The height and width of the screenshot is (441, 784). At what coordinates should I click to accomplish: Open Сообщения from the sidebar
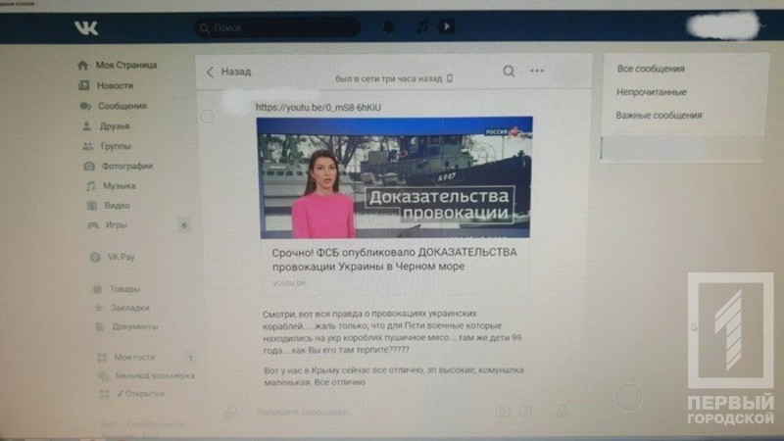tap(122, 106)
